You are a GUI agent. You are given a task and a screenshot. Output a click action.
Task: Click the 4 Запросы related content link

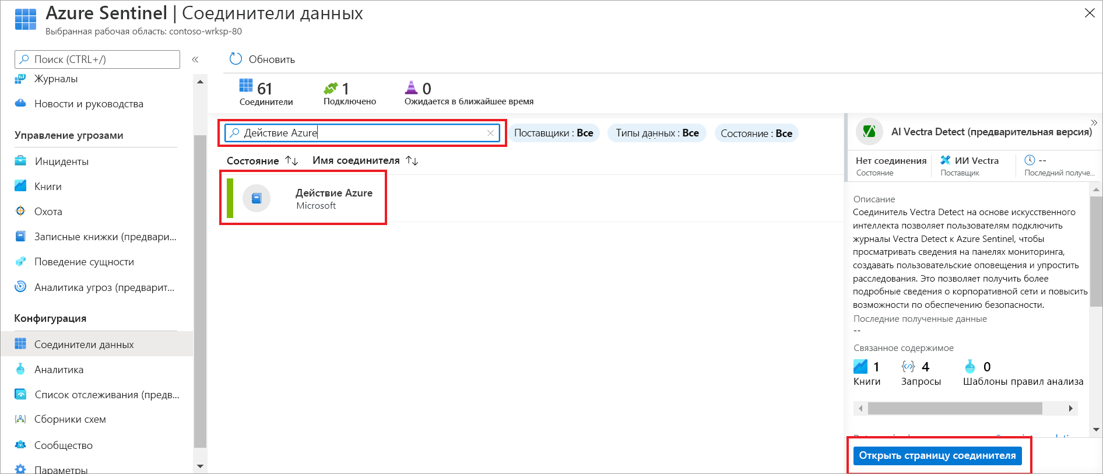tap(921, 373)
